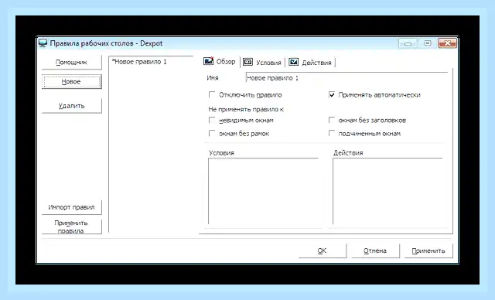Switch to the Обзор tab
Screen dimensions: 495x300
220,61
